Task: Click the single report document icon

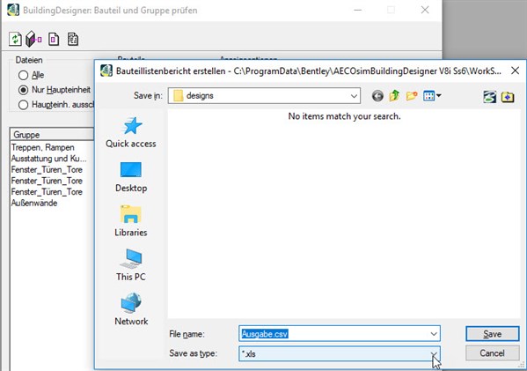Action: 54,39
